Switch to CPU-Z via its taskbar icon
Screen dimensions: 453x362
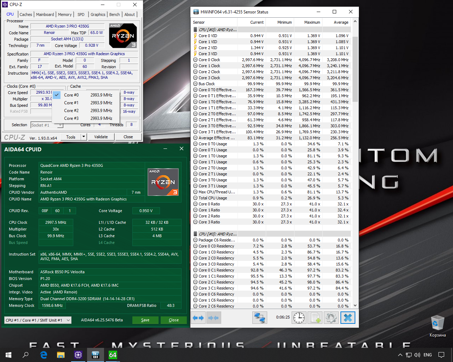78,355
